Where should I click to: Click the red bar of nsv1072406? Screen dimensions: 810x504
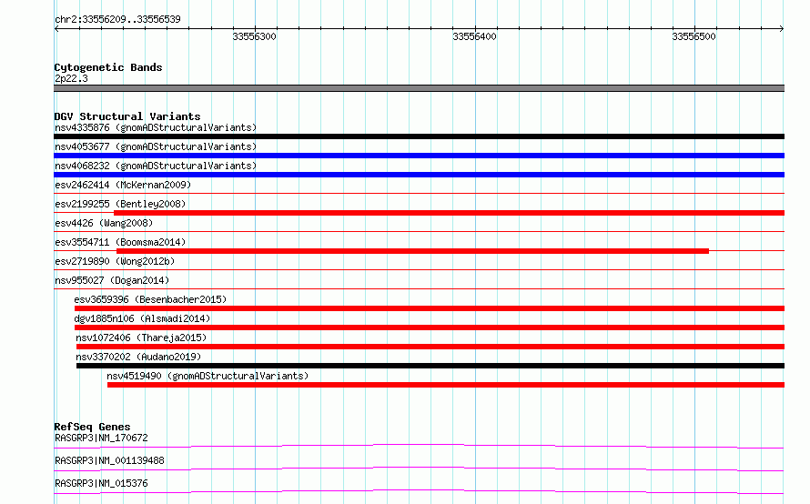coord(430,347)
